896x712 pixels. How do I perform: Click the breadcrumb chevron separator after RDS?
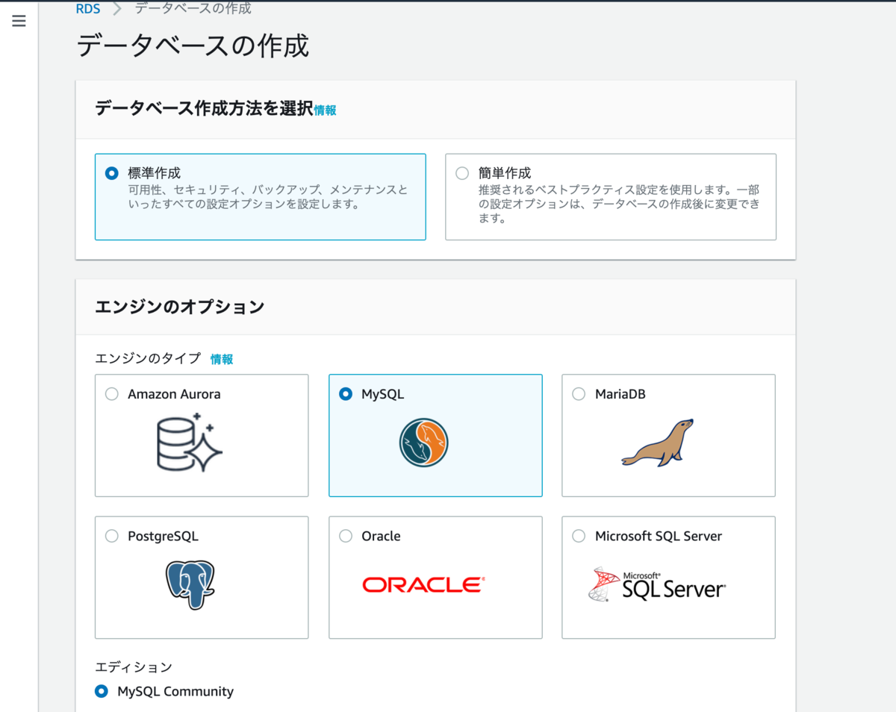coord(117,9)
